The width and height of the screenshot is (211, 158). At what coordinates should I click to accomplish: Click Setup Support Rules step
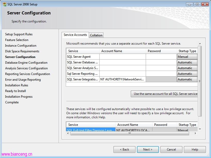[19, 34]
